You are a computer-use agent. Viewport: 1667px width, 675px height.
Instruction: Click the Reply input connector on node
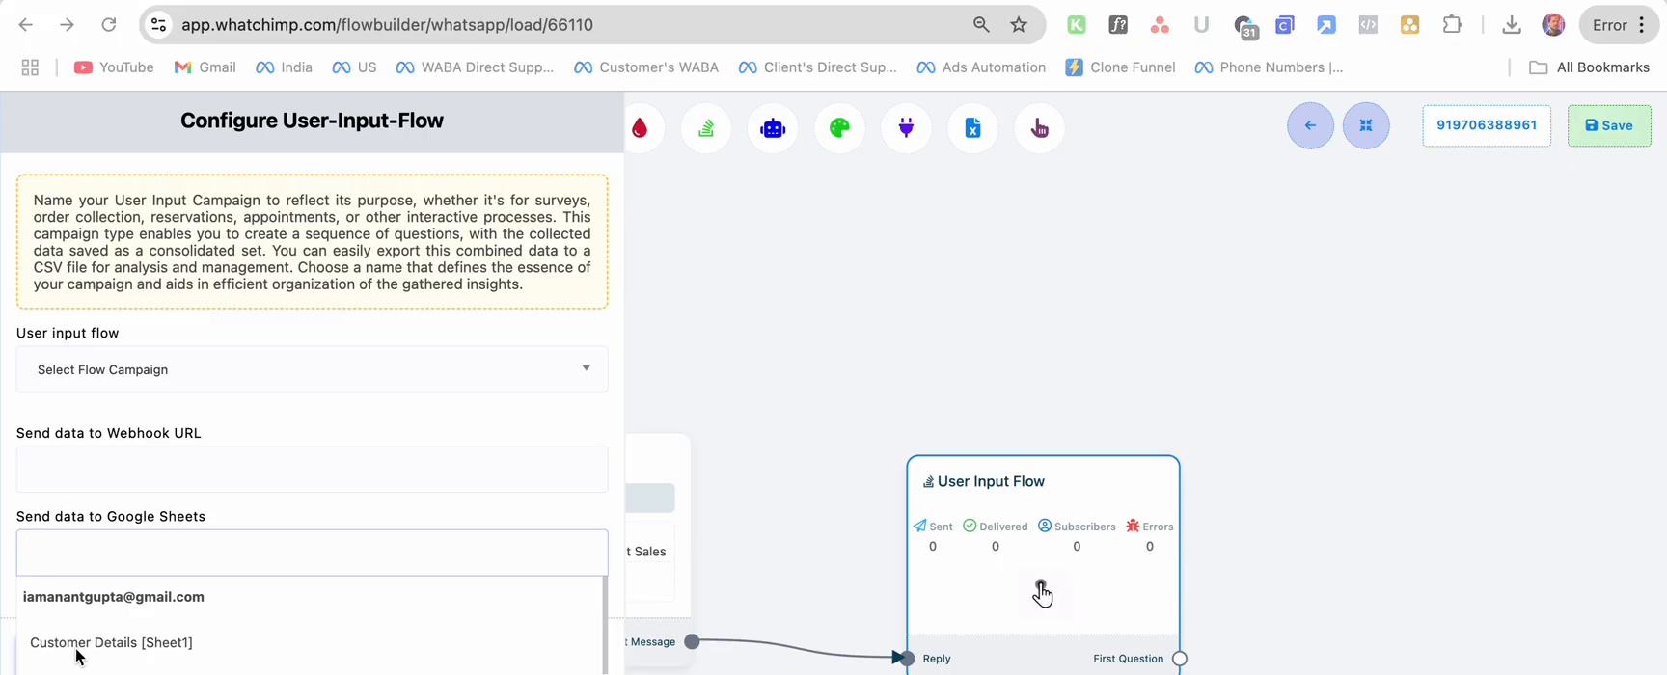906,659
